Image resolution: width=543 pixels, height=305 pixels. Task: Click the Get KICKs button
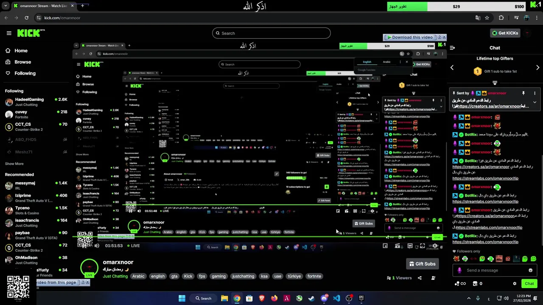point(505,33)
